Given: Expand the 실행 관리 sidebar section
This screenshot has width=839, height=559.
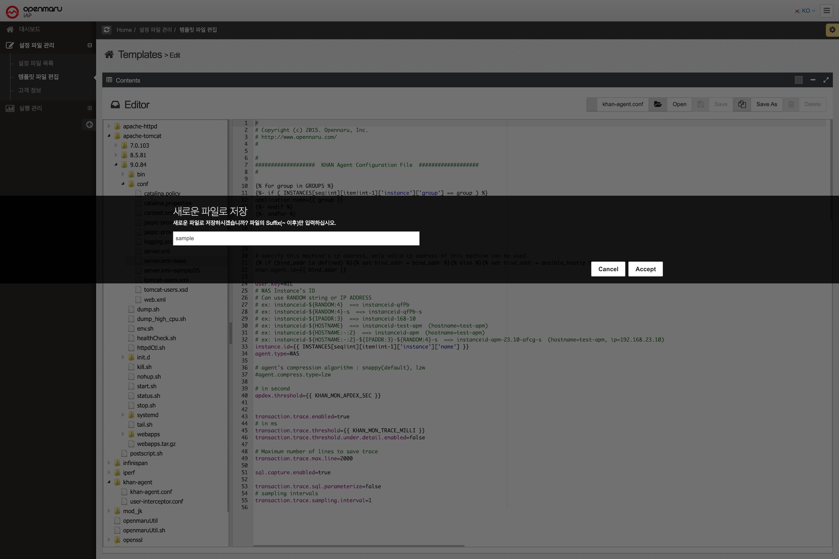Looking at the screenshot, I should (90, 108).
